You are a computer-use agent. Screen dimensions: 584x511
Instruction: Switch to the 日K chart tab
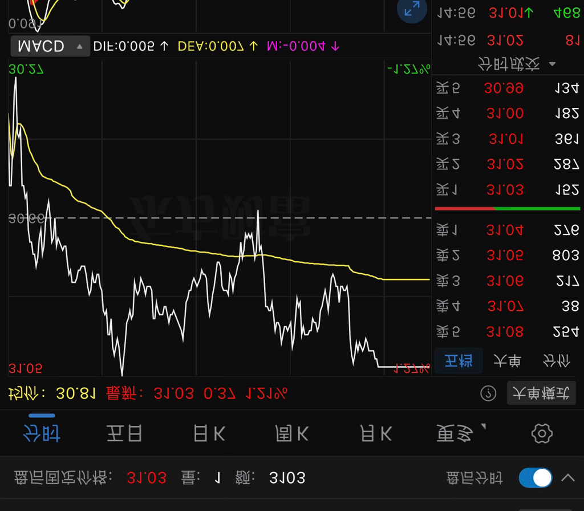[209, 433]
